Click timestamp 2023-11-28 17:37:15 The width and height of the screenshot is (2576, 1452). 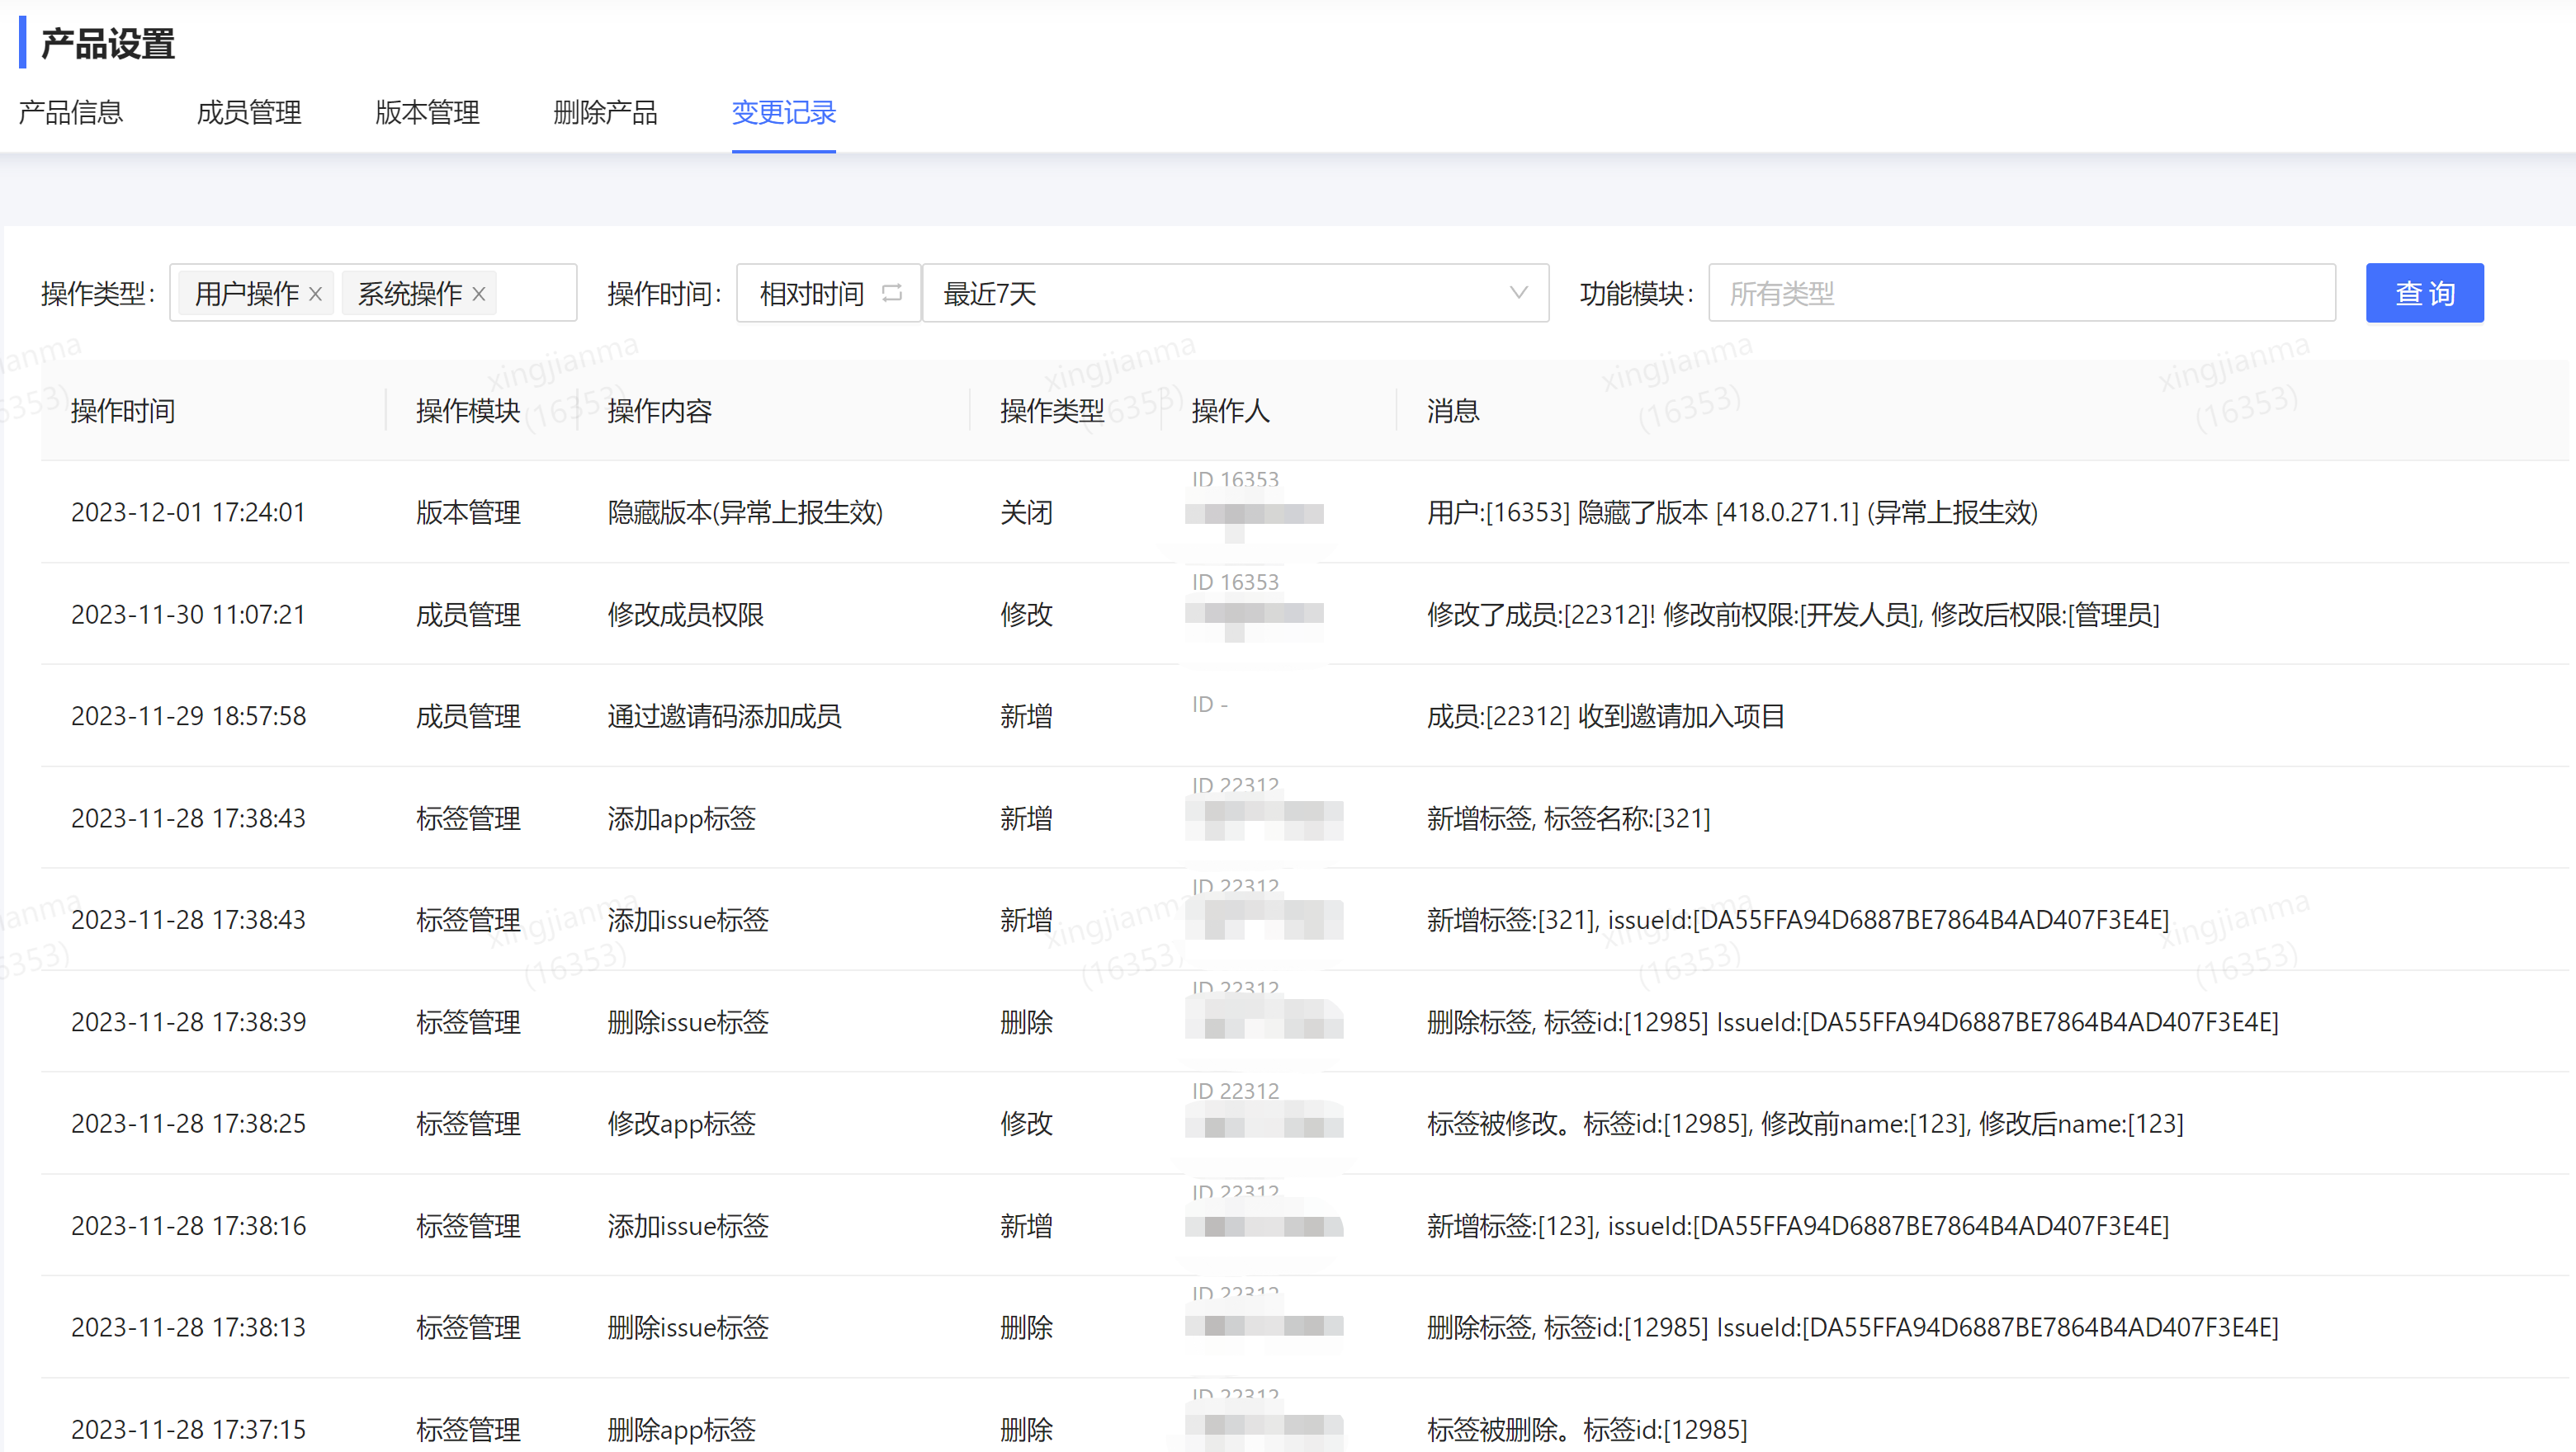(x=188, y=1429)
